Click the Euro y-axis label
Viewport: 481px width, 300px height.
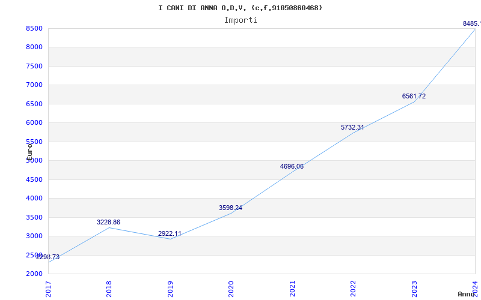[29, 151]
